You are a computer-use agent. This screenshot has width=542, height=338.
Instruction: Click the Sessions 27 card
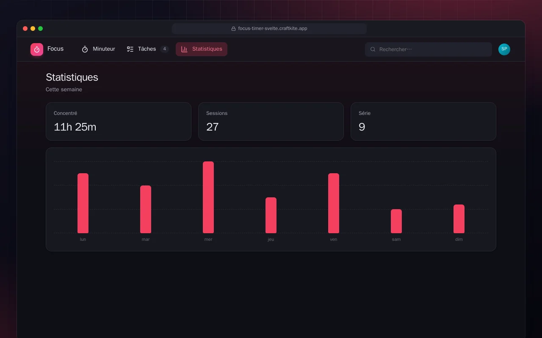(271, 121)
